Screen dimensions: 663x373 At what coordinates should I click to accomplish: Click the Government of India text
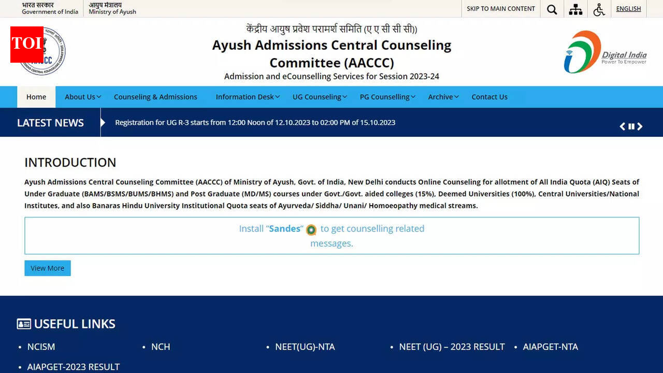(50, 12)
